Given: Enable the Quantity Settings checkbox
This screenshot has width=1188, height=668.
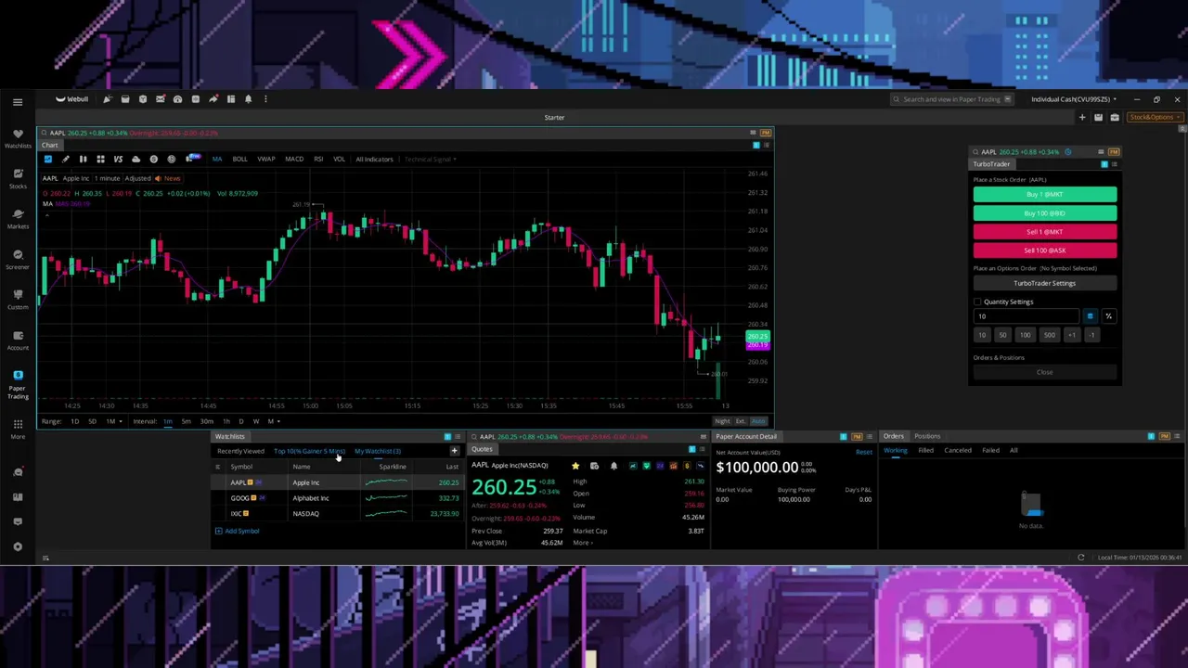Looking at the screenshot, I should [977, 302].
